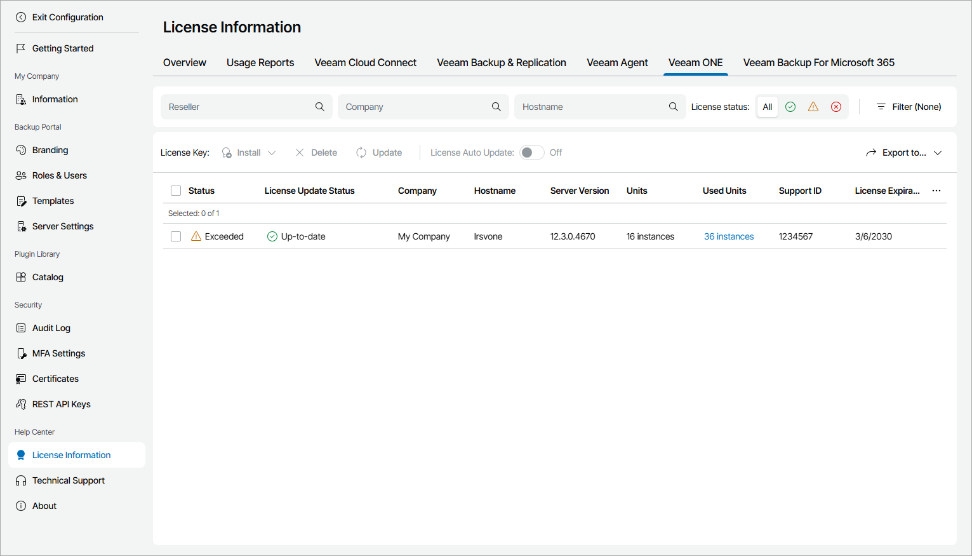Enable the License Auto Update toggle
The width and height of the screenshot is (972, 556).
click(x=531, y=153)
